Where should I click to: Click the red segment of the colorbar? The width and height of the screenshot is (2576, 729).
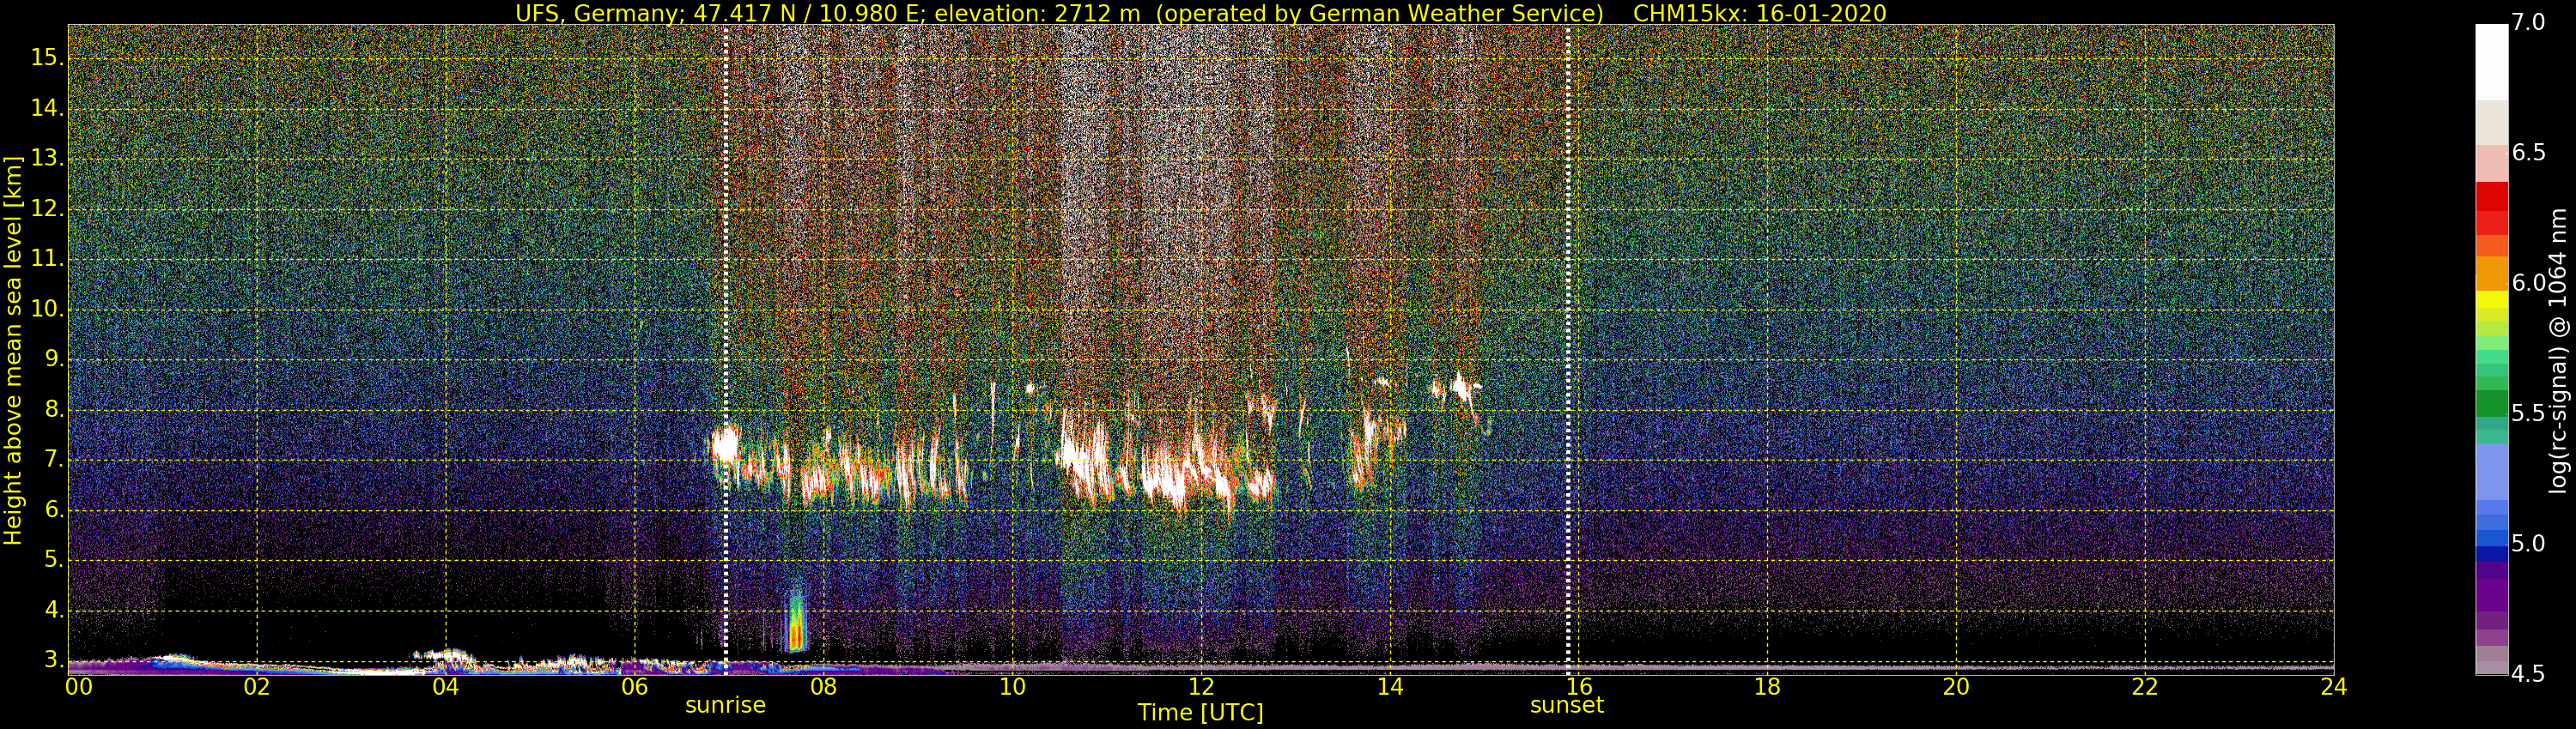coord(2491,196)
